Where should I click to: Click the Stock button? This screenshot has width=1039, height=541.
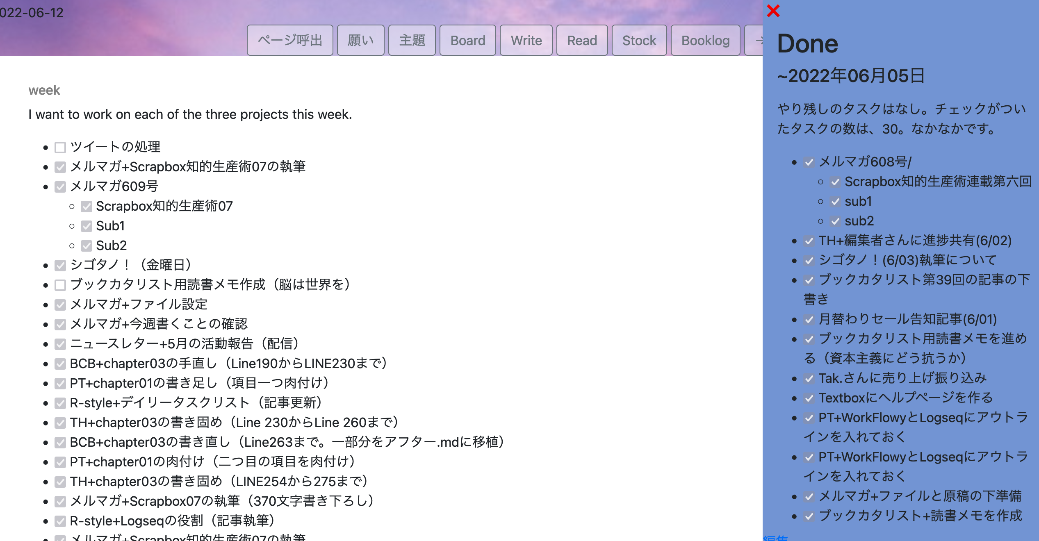click(x=639, y=40)
